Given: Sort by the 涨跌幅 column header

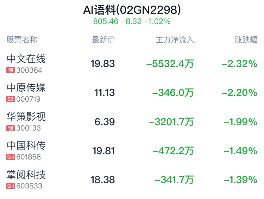Looking at the screenshot, I should click(x=246, y=40).
